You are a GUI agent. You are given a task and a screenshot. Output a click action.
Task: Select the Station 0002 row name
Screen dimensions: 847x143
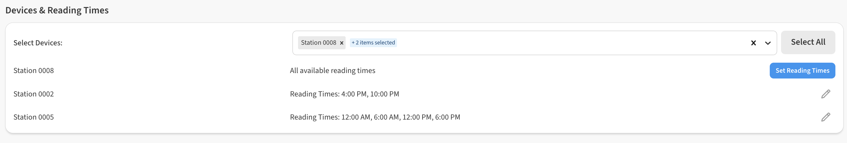pyautogui.click(x=34, y=94)
